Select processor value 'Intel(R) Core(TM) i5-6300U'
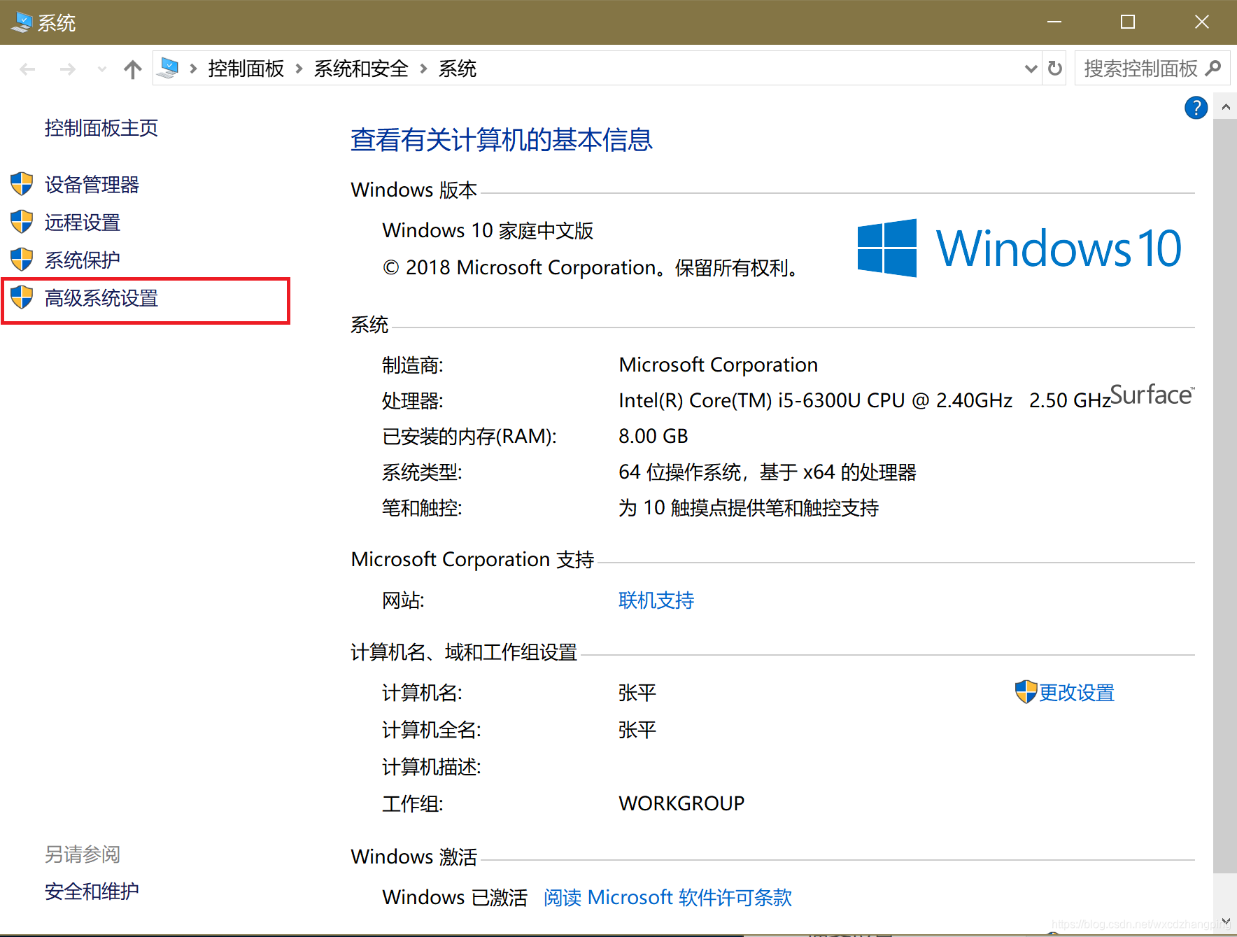The height and width of the screenshot is (937, 1237). coord(740,400)
